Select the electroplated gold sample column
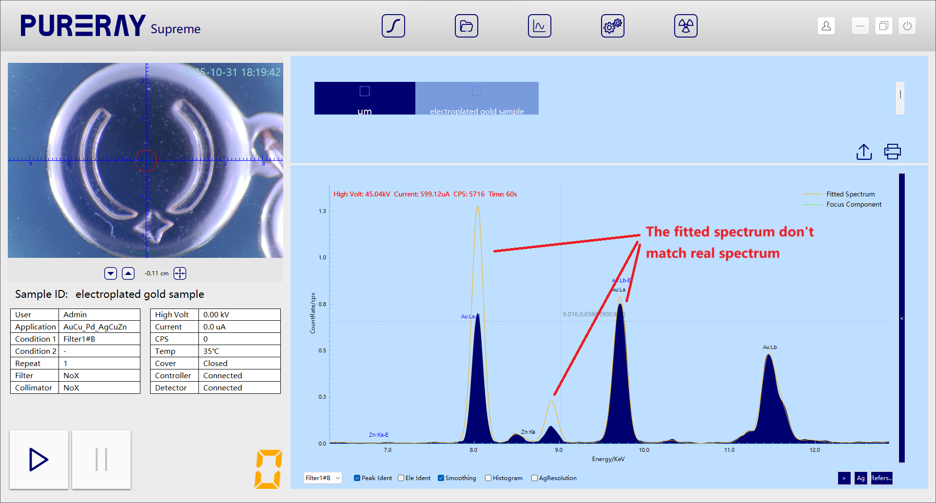Screen dimensions: 936x503 point(477,98)
